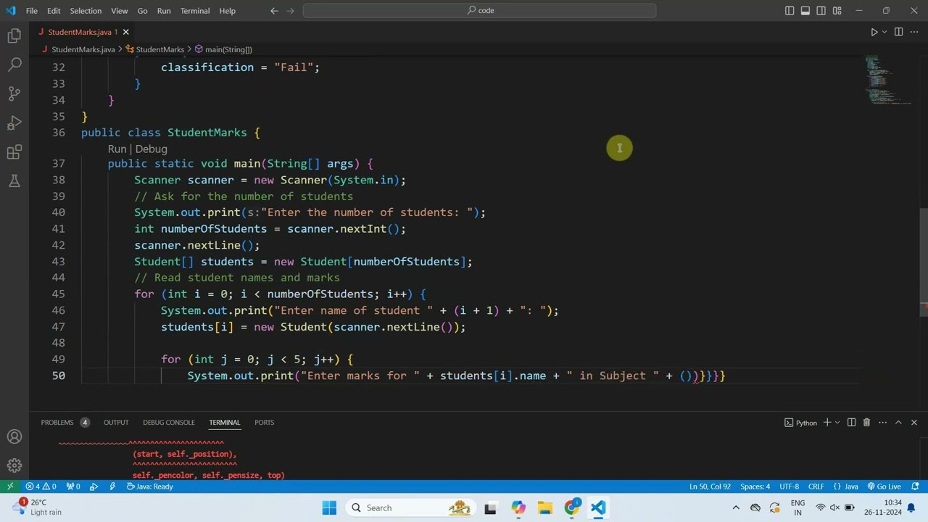The height and width of the screenshot is (522, 928).
Task: Change indentation setting Spaces: 4
Action: click(755, 486)
